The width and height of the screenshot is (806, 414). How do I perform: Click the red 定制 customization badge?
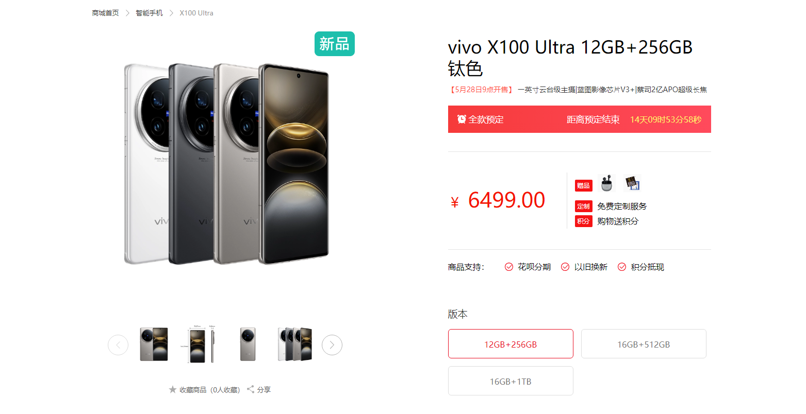[x=584, y=206]
